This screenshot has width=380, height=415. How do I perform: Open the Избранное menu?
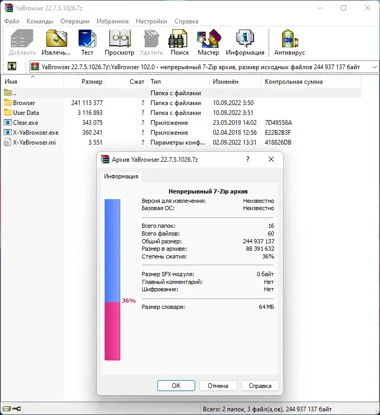tap(112, 21)
